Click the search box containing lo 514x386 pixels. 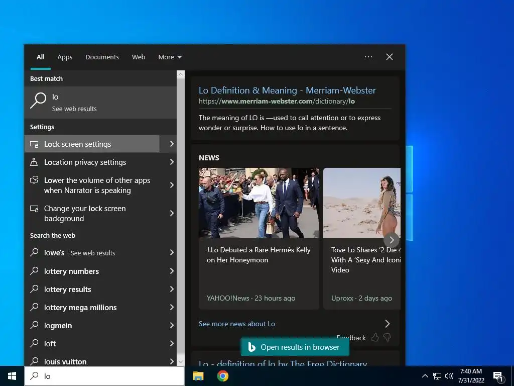tap(104, 376)
